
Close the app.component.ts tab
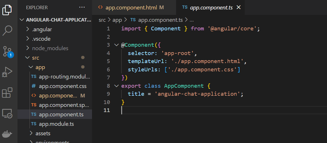pos(238,7)
